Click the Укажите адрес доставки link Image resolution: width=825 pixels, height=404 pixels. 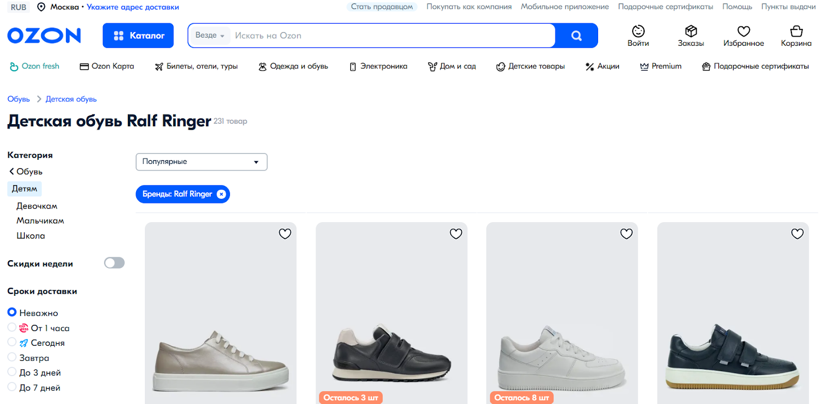click(x=133, y=7)
